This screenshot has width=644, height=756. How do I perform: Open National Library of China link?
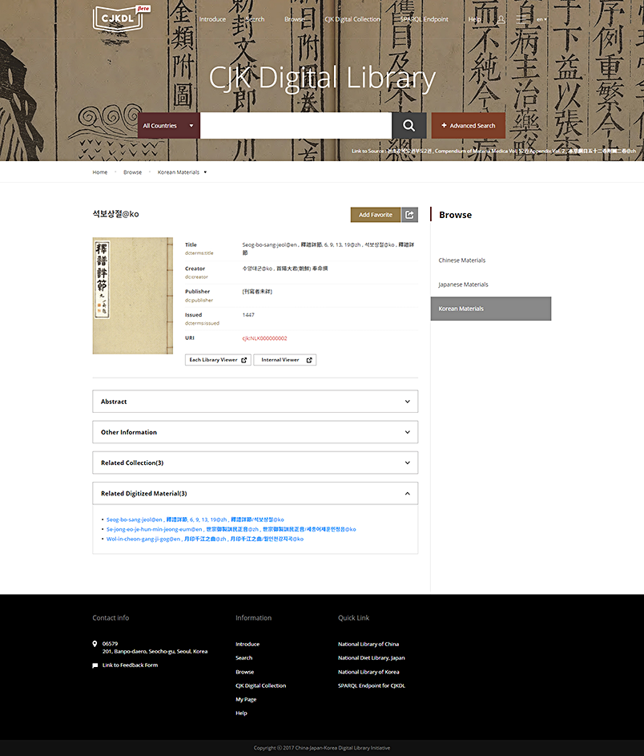click(x=368, y=644)
